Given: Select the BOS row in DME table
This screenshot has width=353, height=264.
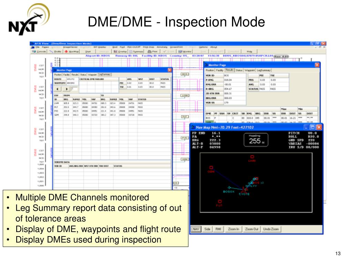Looking at the screenshot, I should 261,118.
